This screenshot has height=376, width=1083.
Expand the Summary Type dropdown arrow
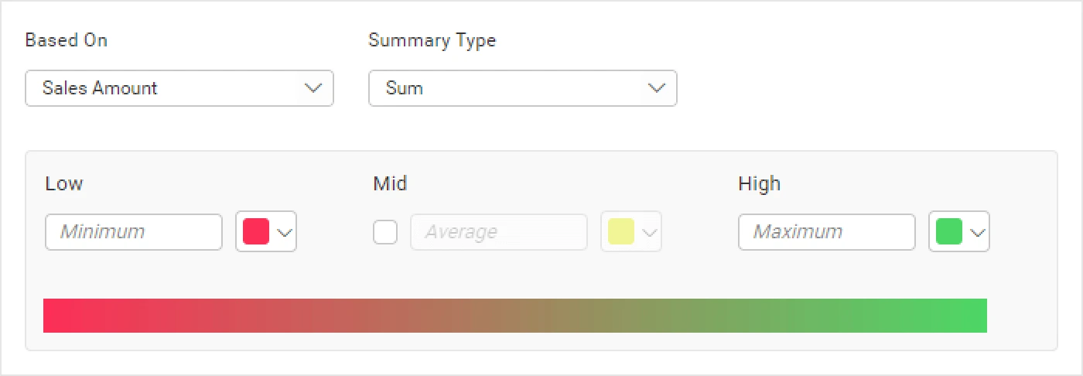pos(657,88)
